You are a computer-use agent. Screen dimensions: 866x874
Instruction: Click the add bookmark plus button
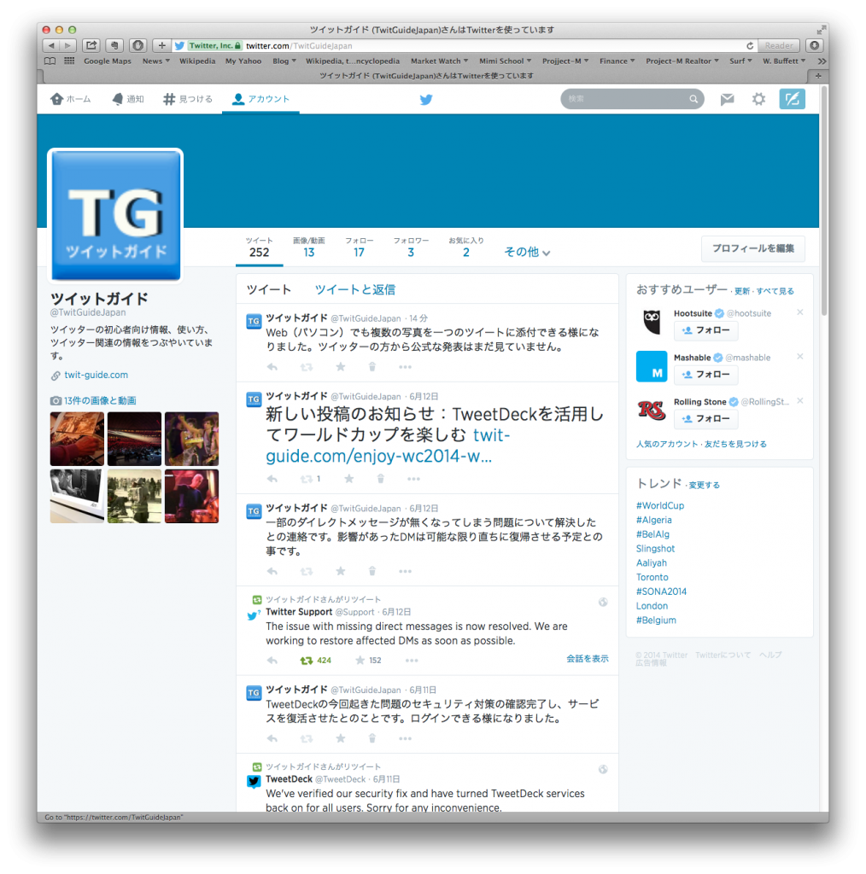point(161,46)
